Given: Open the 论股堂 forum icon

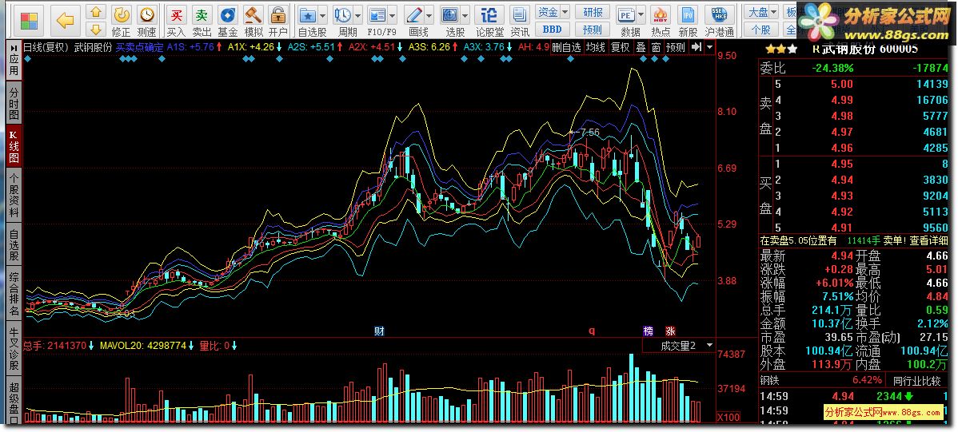Looking at the screenshot, I should tap(490, 22).
